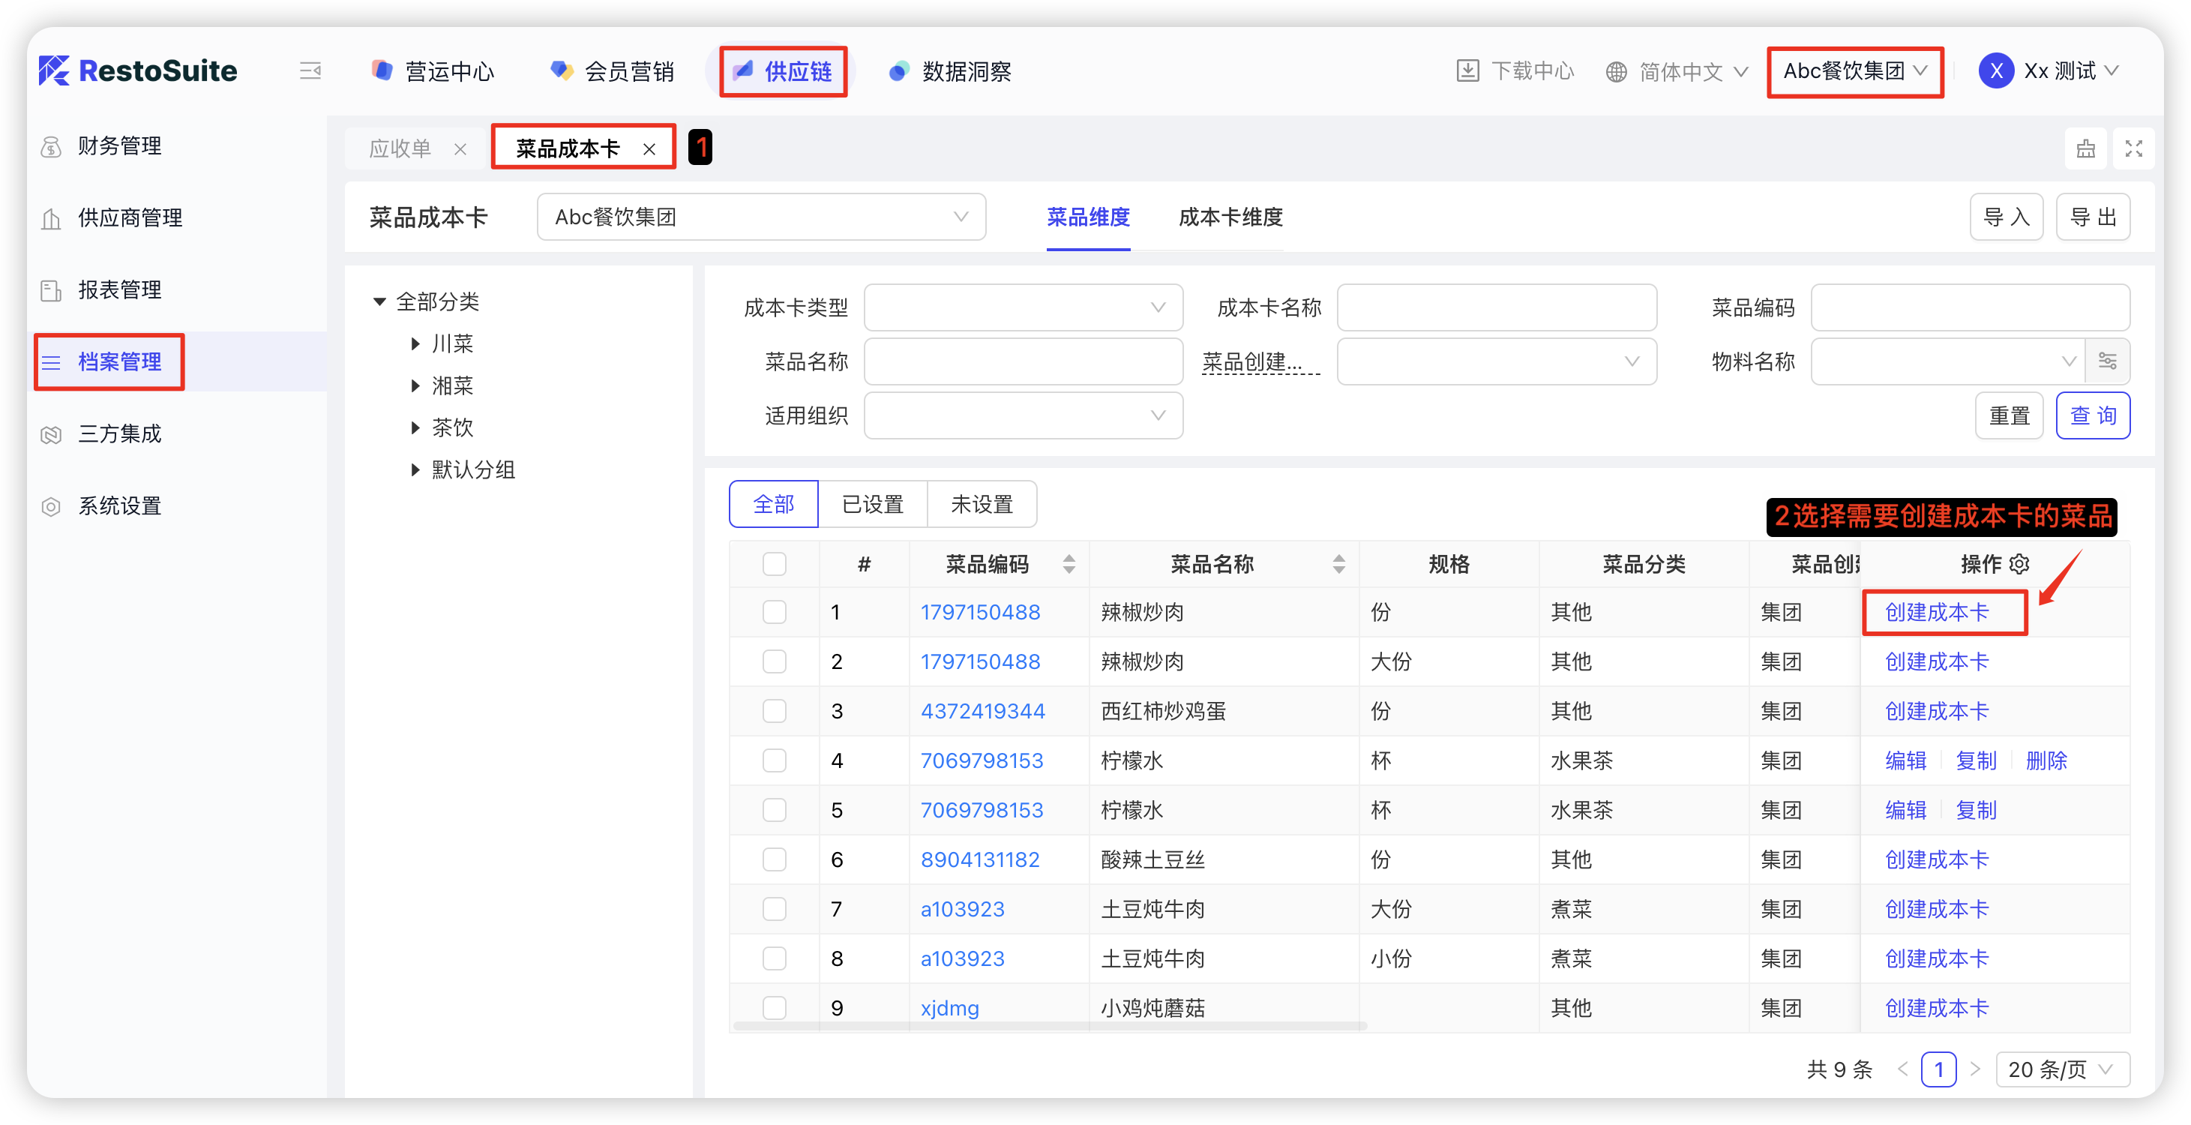This screenshot has height=1125, width=2191.
Task: Sort by 菜品名称 column arrows
Action: point(1338,563)
